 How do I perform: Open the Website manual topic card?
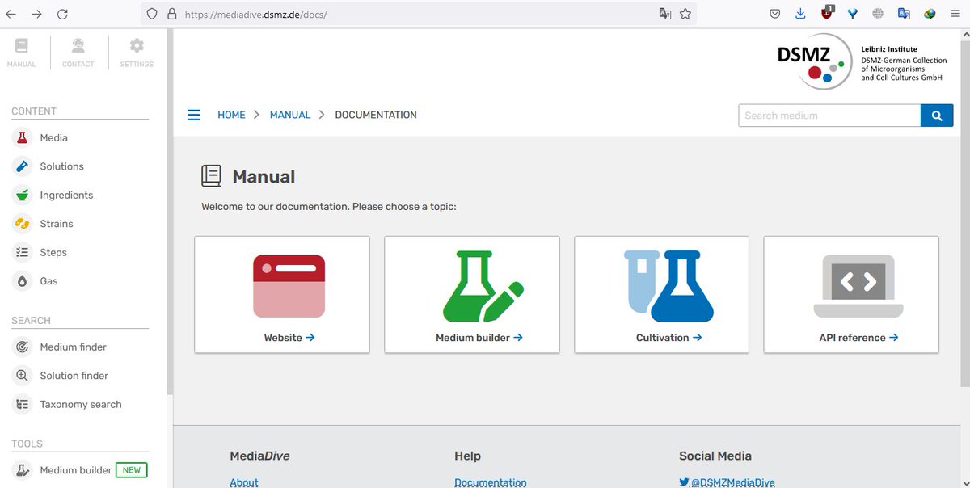pos(281,293)
